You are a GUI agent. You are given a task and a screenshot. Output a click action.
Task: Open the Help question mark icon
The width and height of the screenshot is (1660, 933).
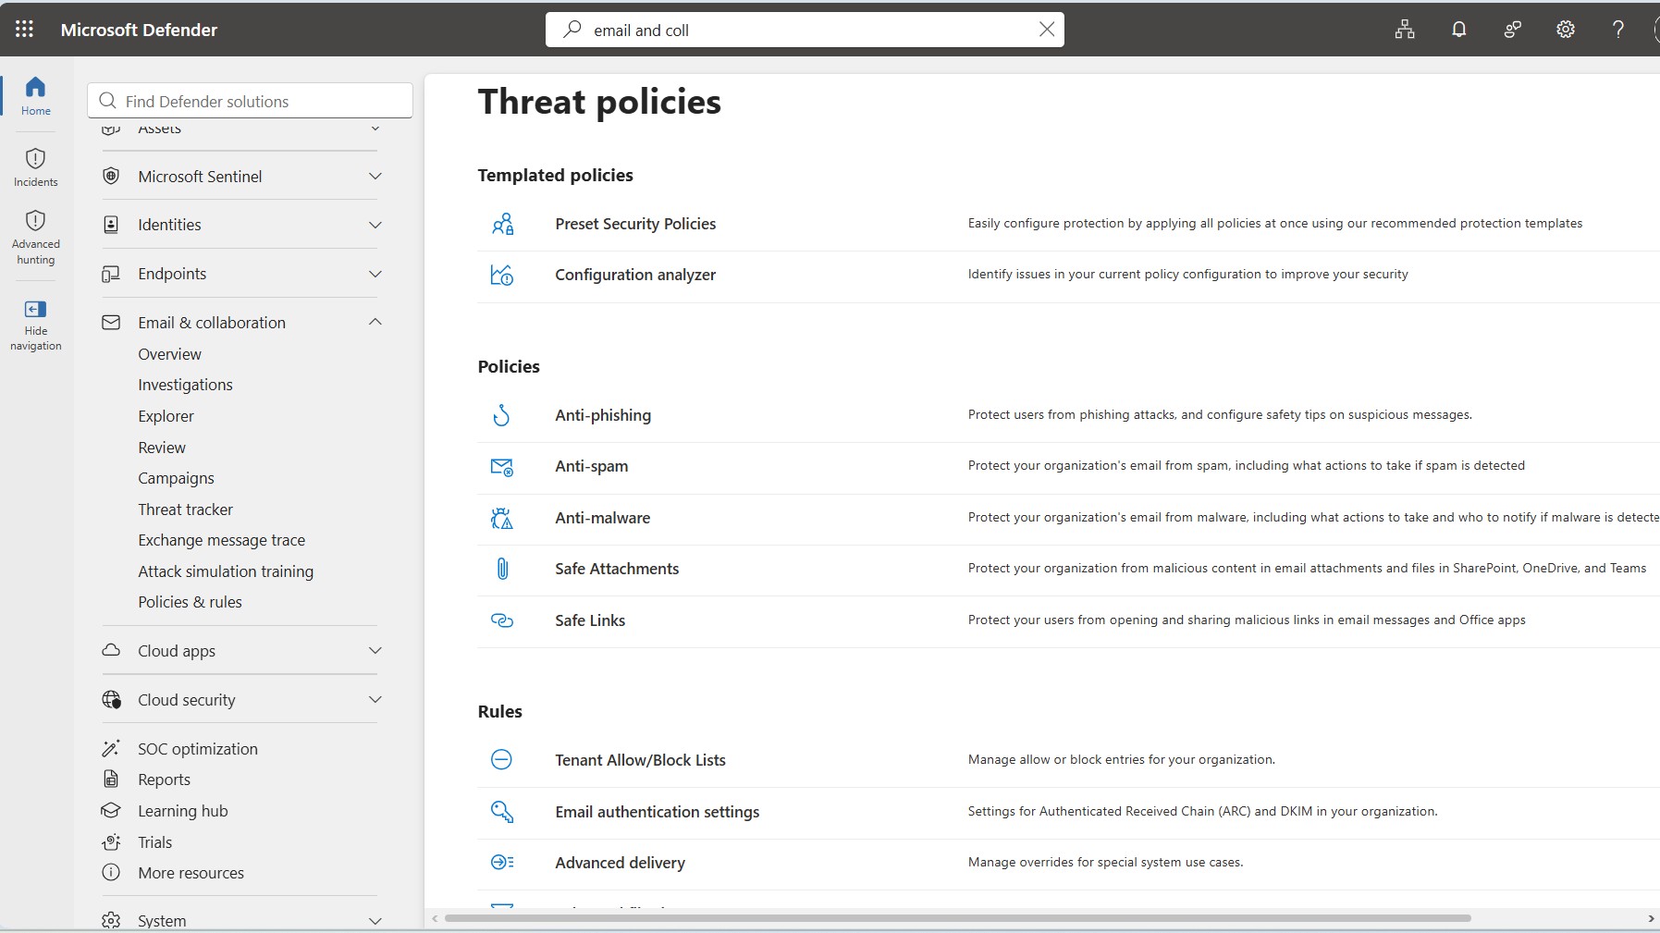1617,30
